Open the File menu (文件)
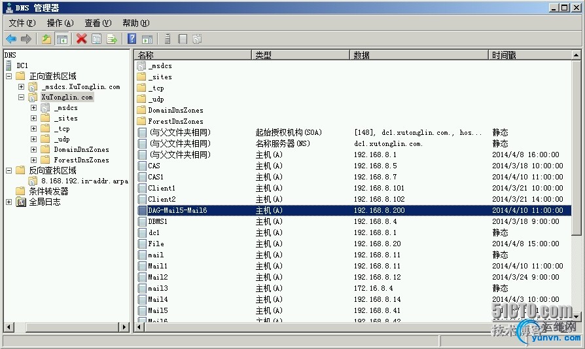 tap(22, 23)
